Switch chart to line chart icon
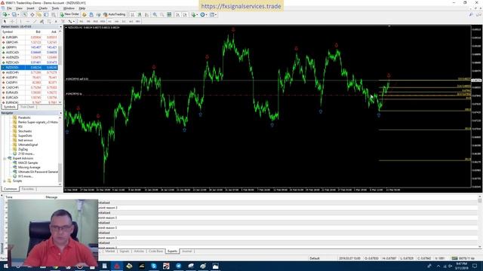This screenshot has width=483, height=271. pos(147,14)
